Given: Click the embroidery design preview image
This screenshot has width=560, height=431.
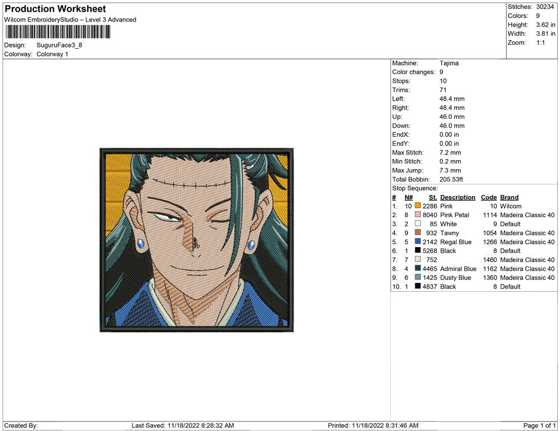Looking at the screenshot, I should pos(196,240).
